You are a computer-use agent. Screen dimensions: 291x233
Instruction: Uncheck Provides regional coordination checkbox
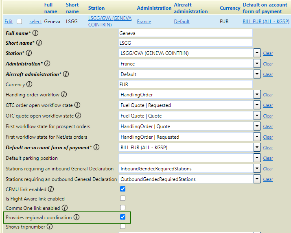tap(123, 217)
